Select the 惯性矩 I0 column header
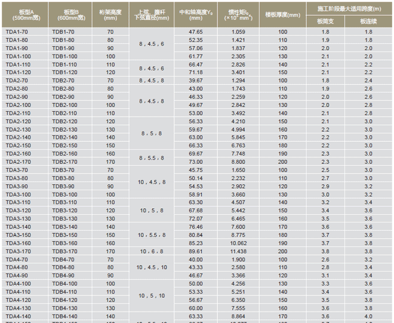This screenshot has width=394, height=323. (x=238, y=14)
